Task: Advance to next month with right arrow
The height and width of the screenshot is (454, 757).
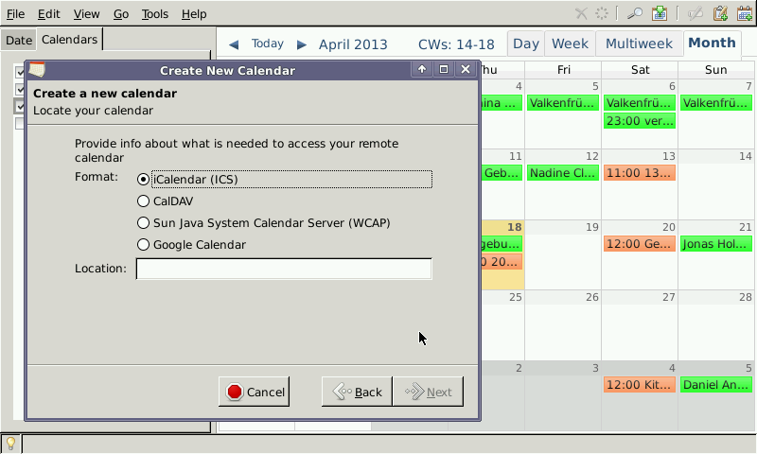Action: [x=302, y=44]
